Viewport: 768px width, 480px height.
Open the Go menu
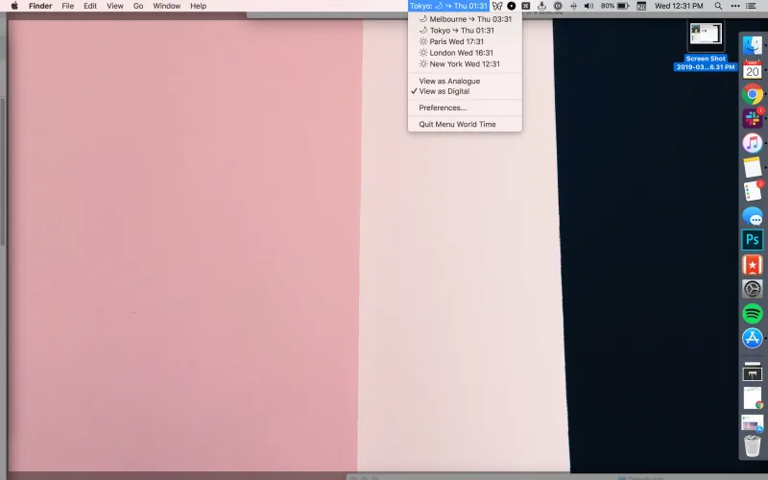coord(138,6)
